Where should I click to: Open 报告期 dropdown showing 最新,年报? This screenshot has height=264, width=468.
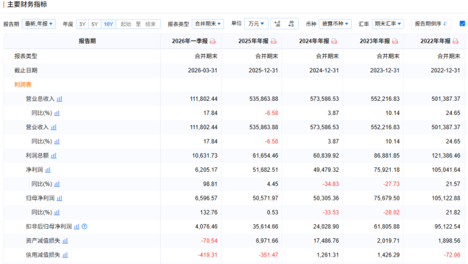pyautogui.click(x=39, y=24)
